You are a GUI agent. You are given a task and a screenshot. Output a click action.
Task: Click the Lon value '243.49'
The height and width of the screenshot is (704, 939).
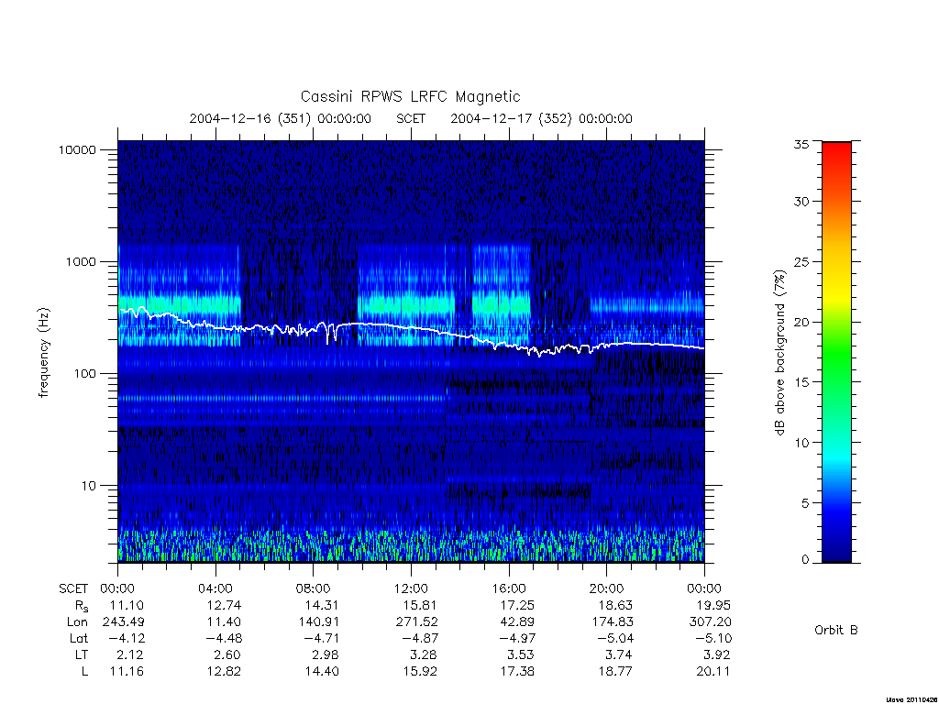point(124,622)
